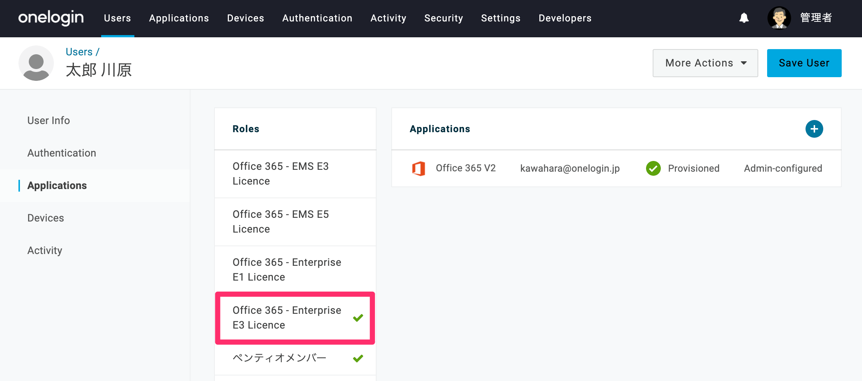The height and width of the screenshot is (381, 862).
Task: Select Devices in the sidebar
Action: (46, 218)
